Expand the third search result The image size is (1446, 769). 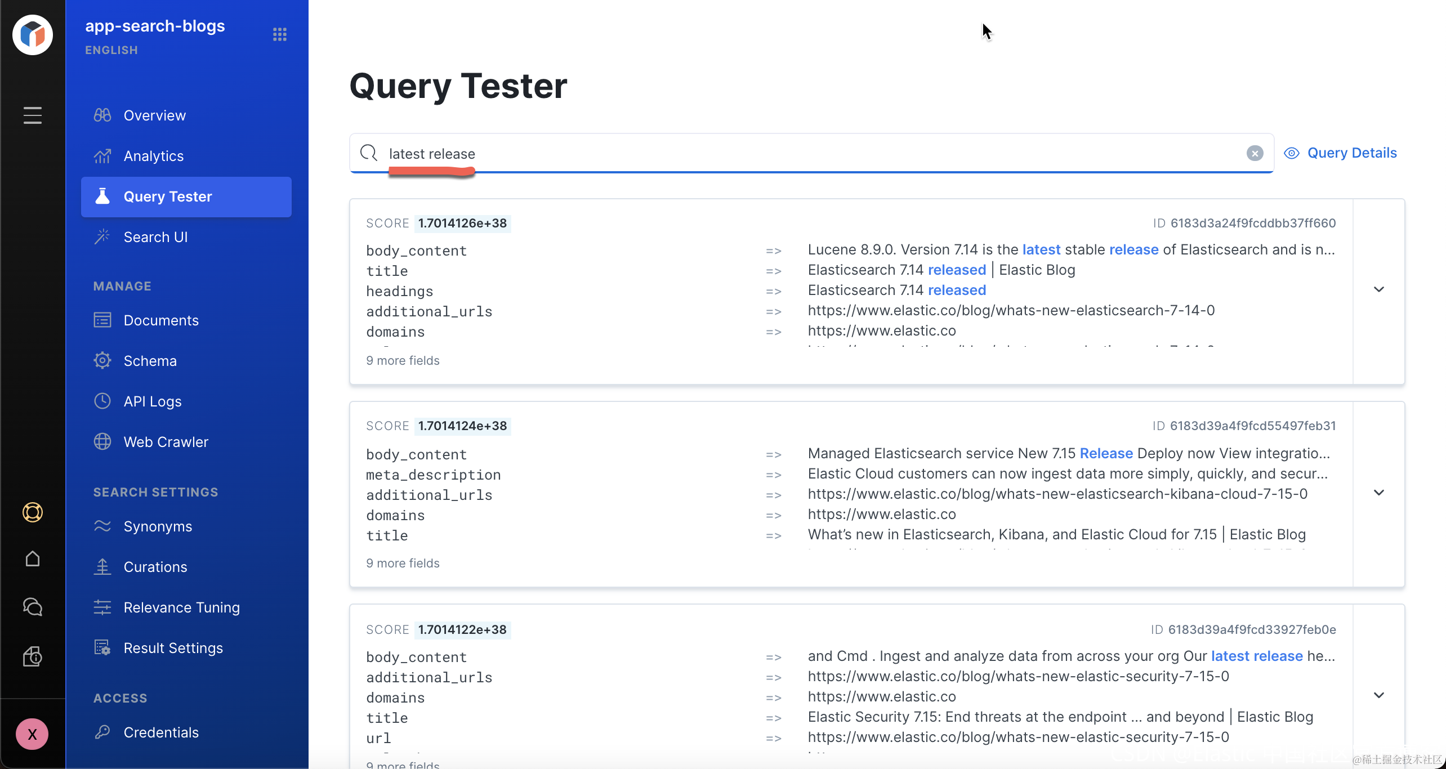click(x=1378, y=695)
